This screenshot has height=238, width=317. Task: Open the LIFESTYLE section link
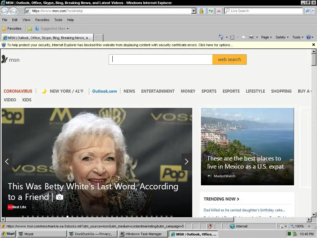(x=255, y=91)
